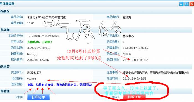Click the 商品情况 section header
This screenshot has height=102, width=194.
pos(5,11)
